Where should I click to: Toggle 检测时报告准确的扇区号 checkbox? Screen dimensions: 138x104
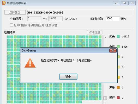click(x=11, y=25)
